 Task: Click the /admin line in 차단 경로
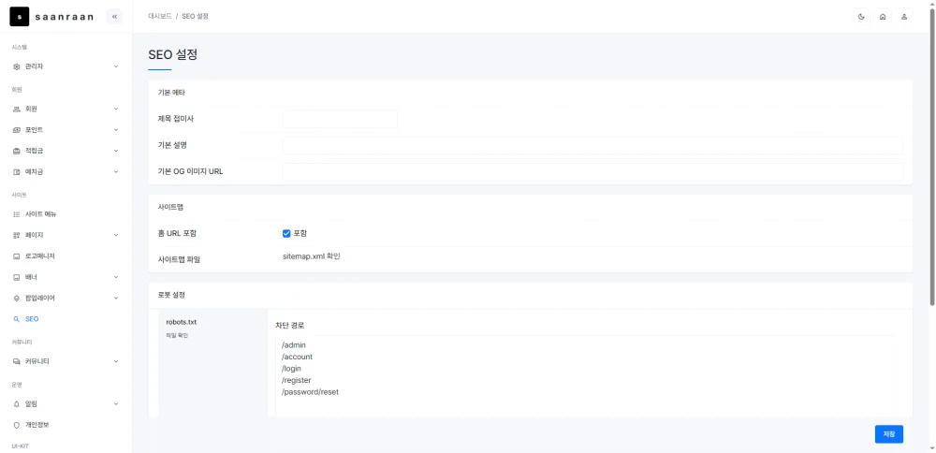[294, 345]
